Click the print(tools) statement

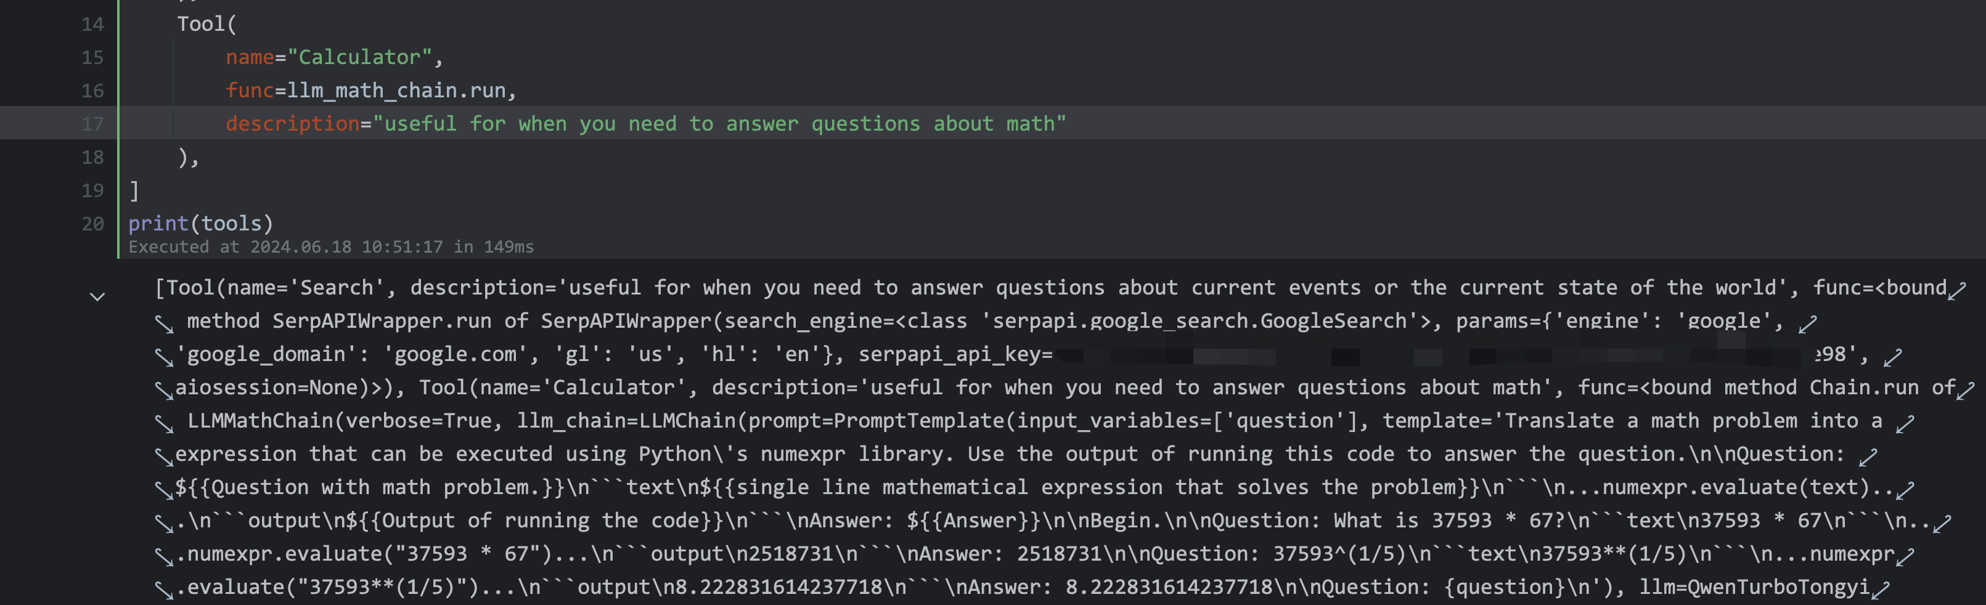coord(200,224)
